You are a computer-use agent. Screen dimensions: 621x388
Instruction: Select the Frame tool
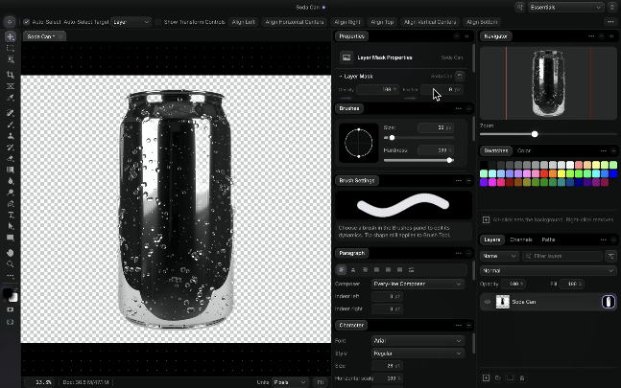[x=11, y=86]
